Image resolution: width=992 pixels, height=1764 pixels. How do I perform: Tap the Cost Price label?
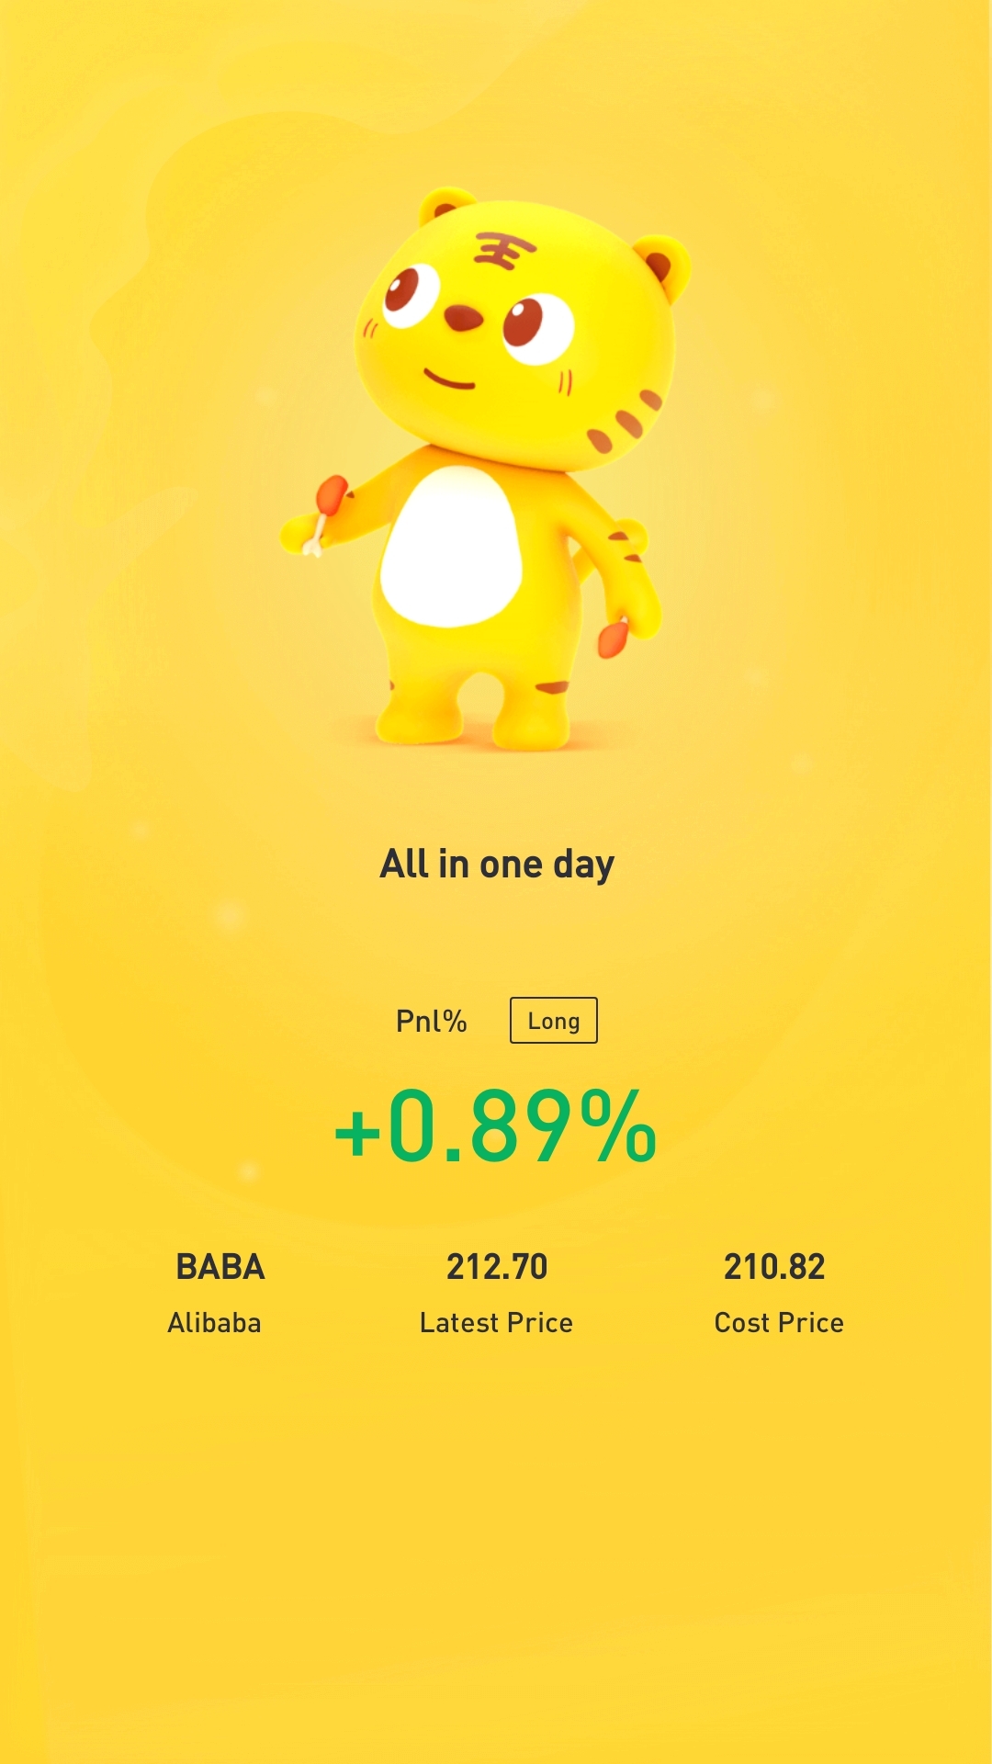(779, 1322)
